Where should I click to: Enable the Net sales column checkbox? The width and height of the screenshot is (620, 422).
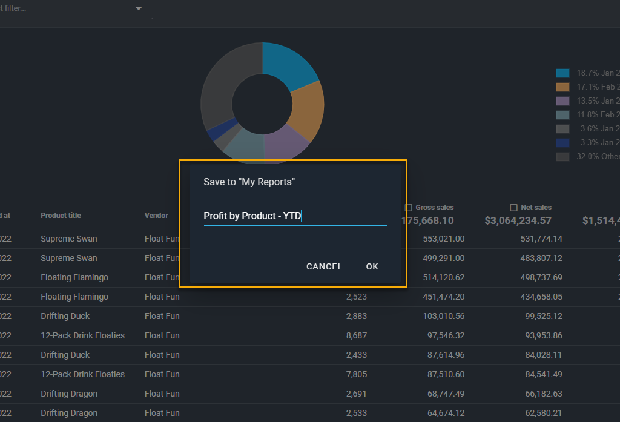coord(514,208)
